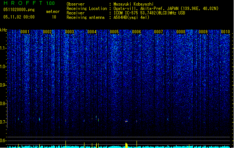Screen dimensions: 234x148
Task: Click the 1.1 frequency axis label
Action: [3, 48]
